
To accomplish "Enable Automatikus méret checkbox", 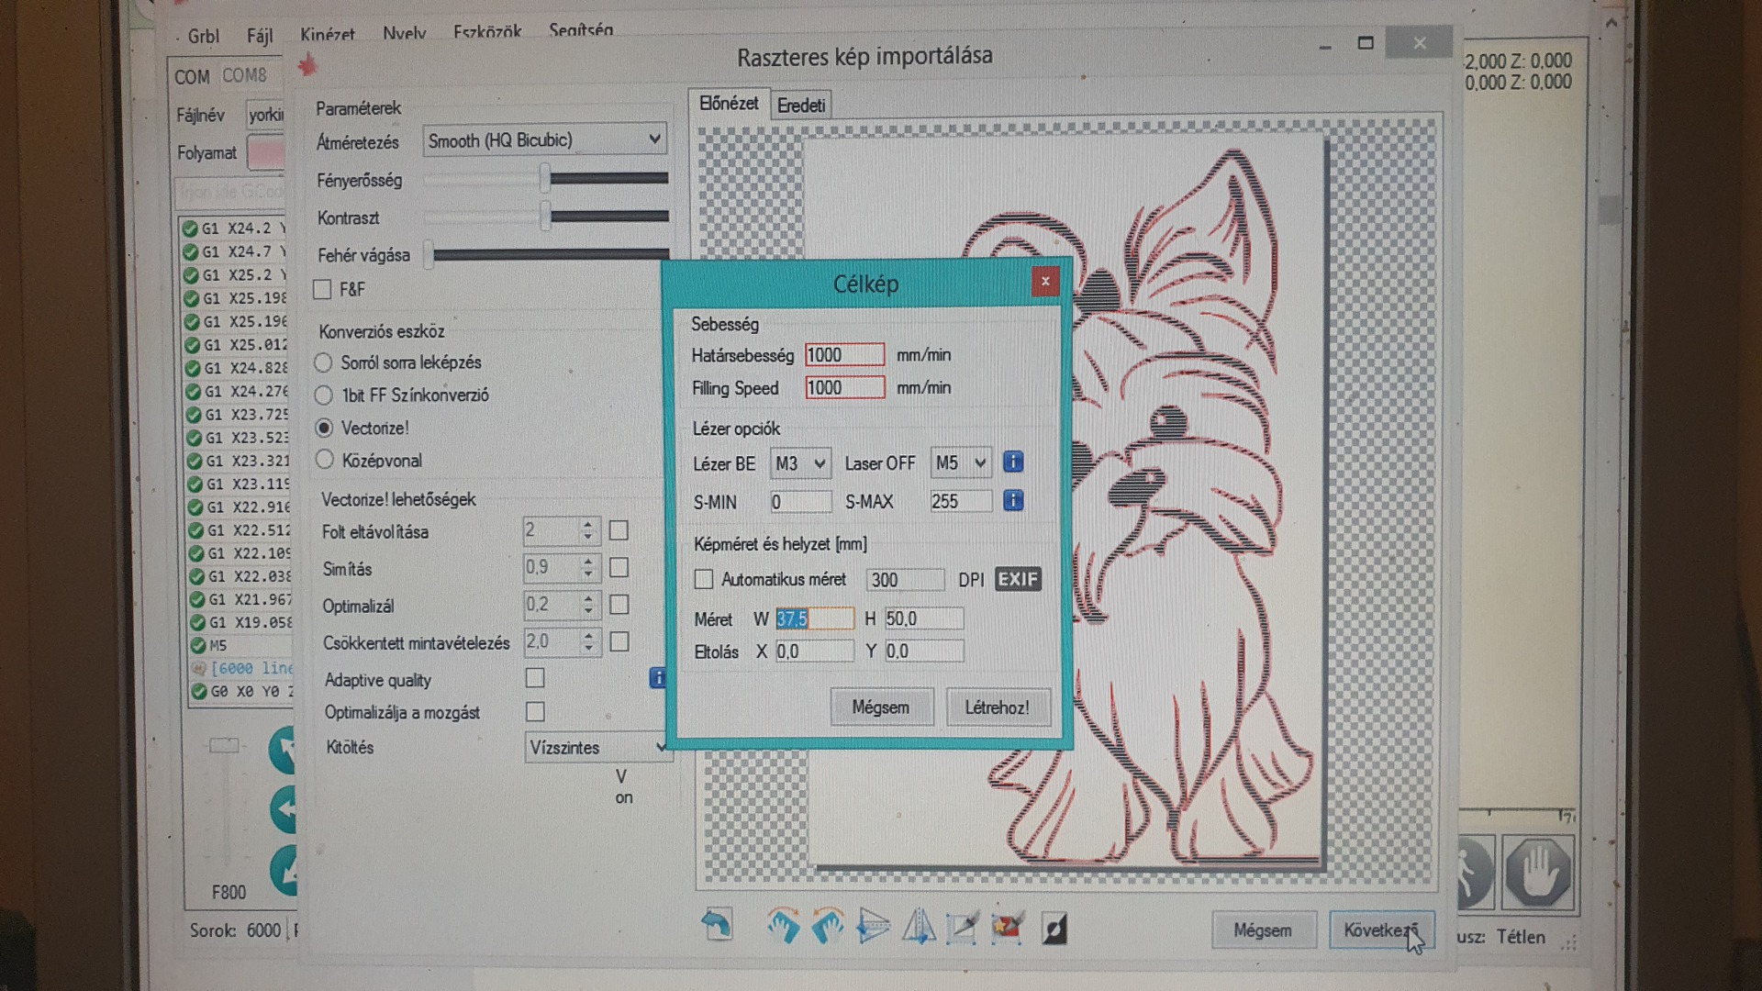I will [x=704, y=580].
